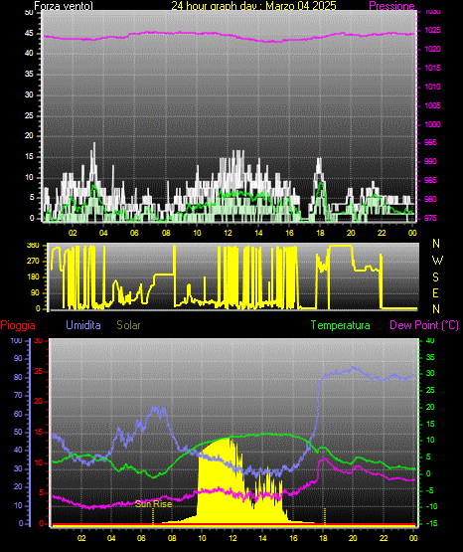Click hour 22 under the wind chart
Screen dimensions: 463x552
382,233
